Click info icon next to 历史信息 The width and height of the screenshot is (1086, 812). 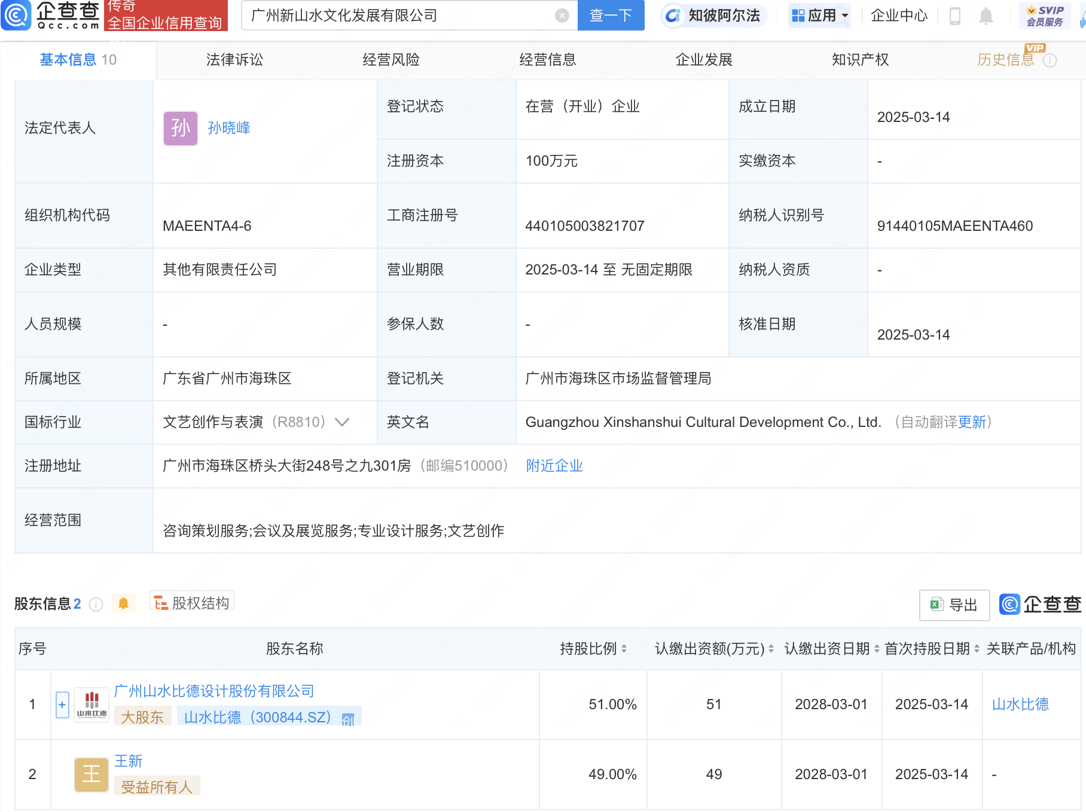tap(1050, 60)
